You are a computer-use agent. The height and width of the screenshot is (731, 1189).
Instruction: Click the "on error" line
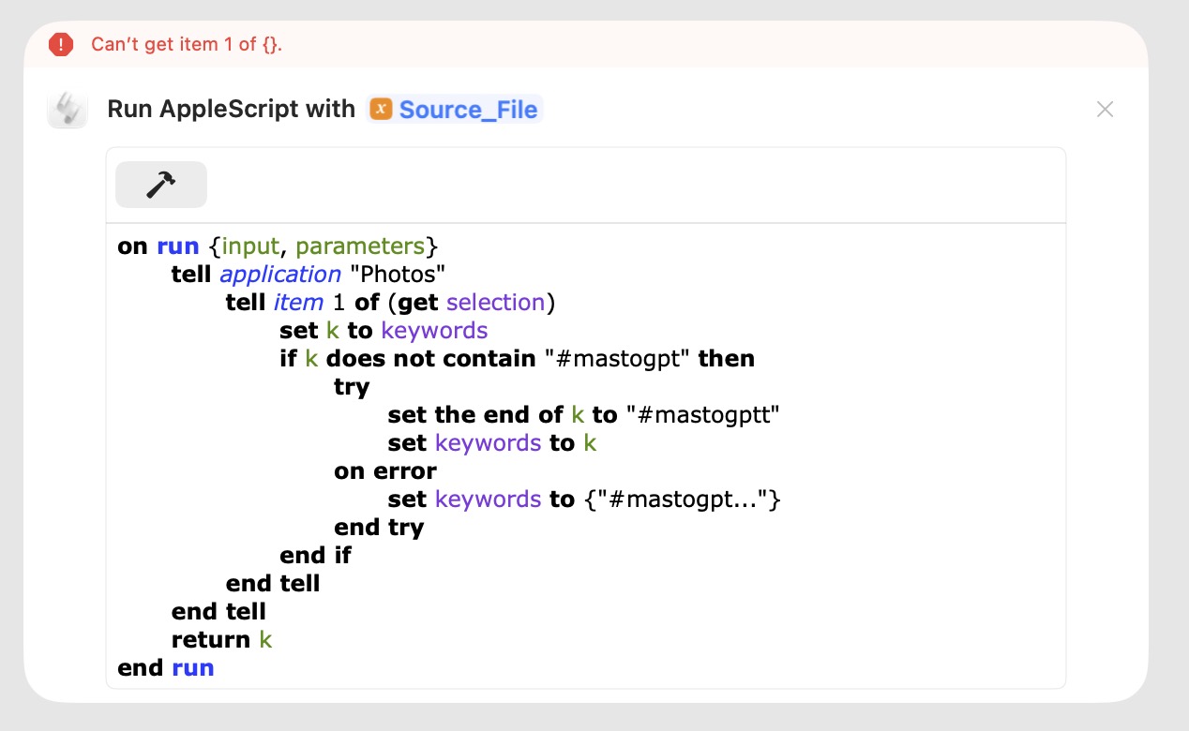point(385,471)
